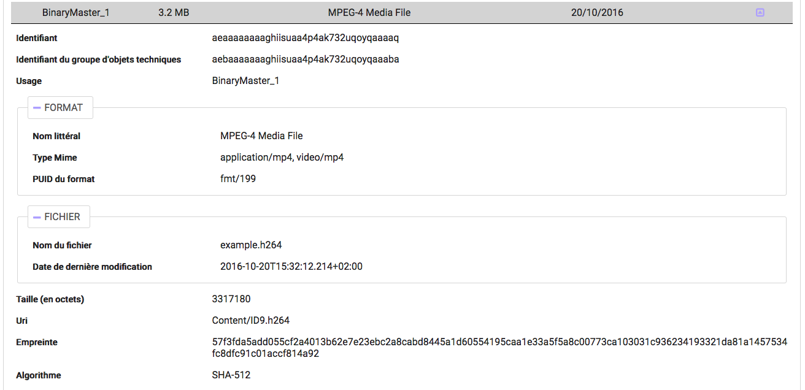Click the 20/10/2016 date cell
The image size is (805, 390).
pyautogui.click(x=597, y=12)
